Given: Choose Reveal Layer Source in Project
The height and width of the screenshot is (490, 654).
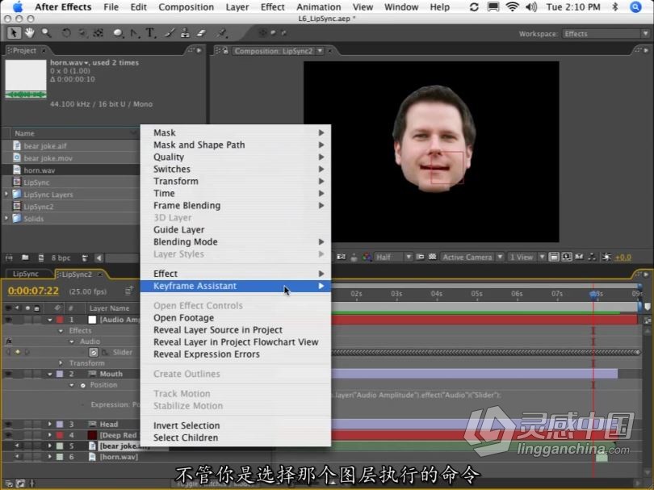Looking at the screenshot, I should click(236, 330).
